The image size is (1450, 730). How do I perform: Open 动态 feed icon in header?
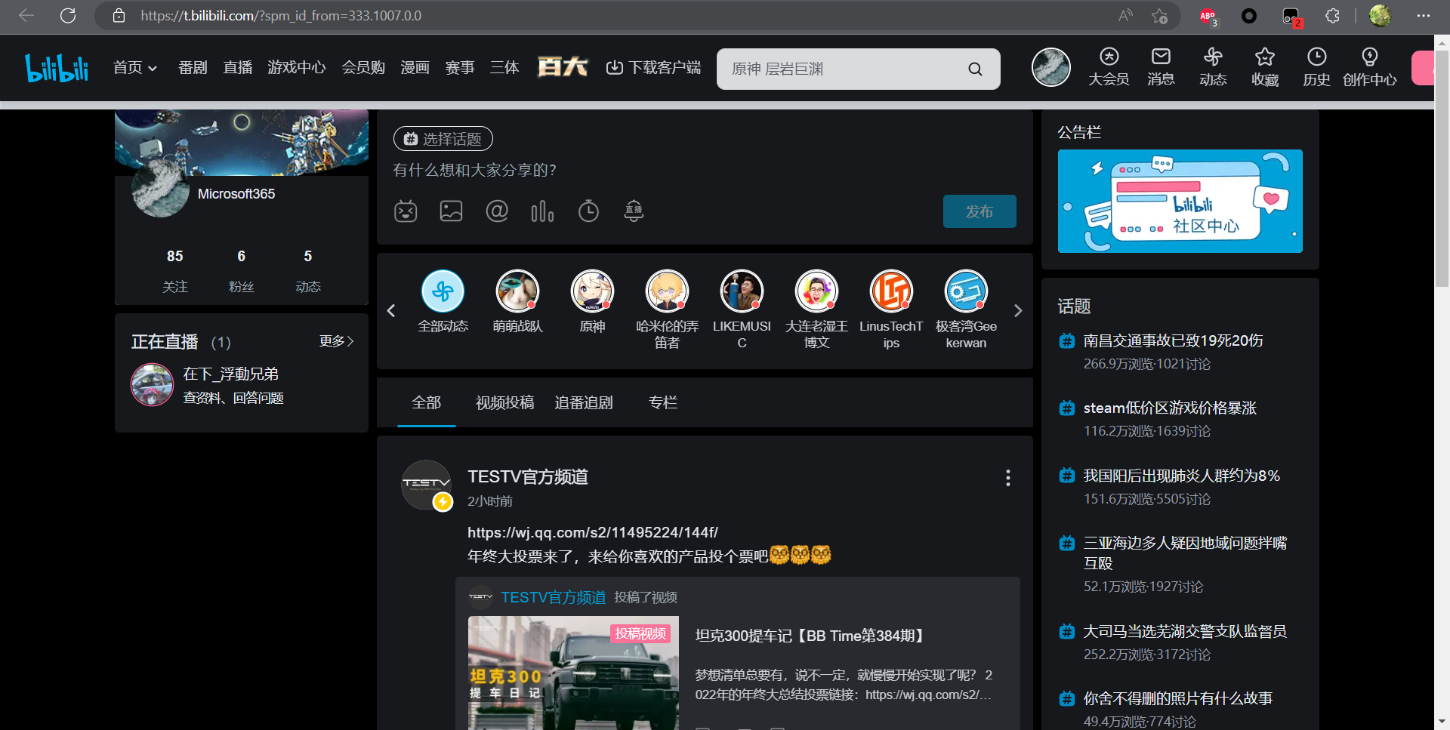click(1213, 66)
